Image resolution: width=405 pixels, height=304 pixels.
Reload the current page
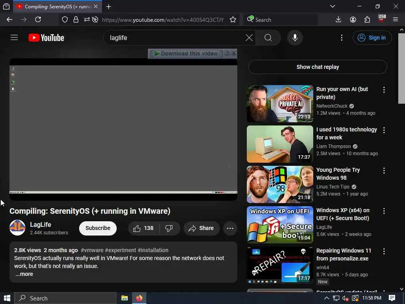38,20
